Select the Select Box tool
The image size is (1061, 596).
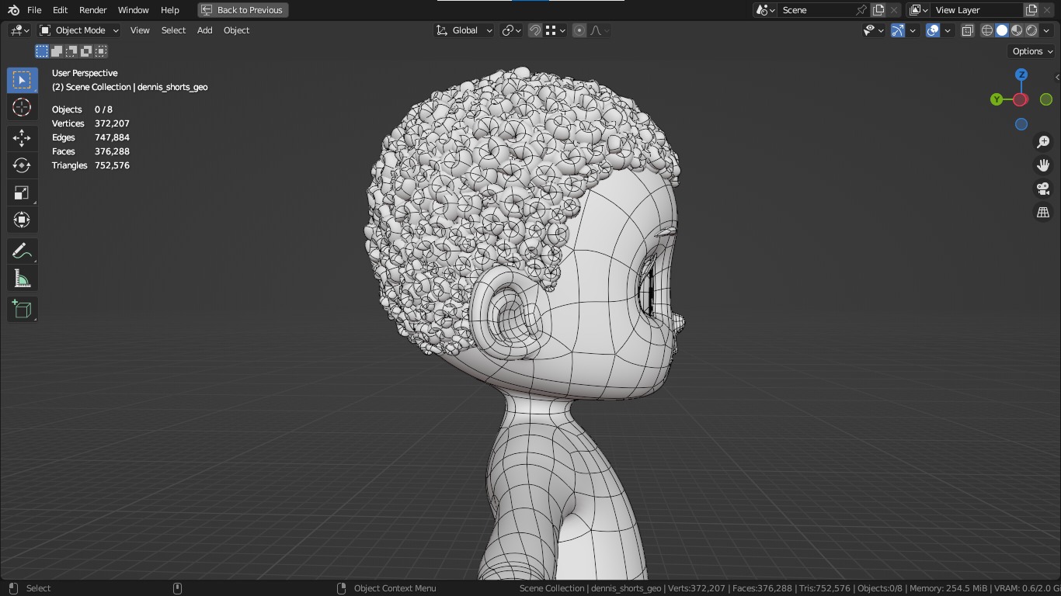[x=22, y=81]
